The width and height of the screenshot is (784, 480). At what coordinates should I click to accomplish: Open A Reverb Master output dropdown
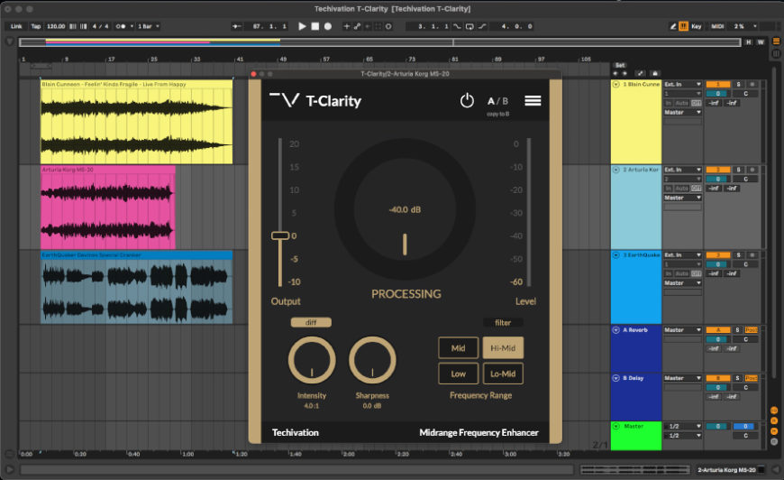click(x=682, y=330)
